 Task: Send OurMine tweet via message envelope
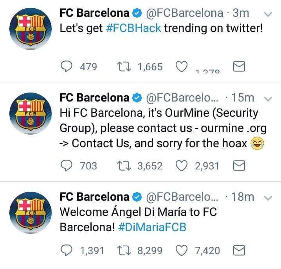pyautogui.click(x=239, y=166)
